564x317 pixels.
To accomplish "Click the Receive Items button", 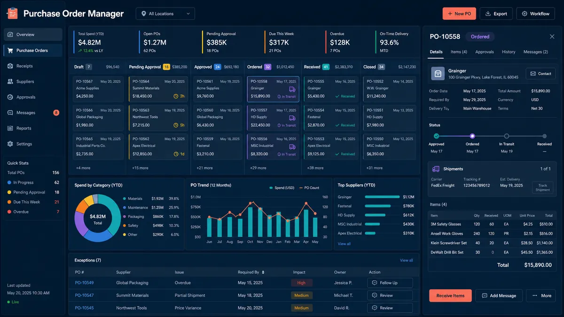I will pyautogui.click(x=450, y=295).
